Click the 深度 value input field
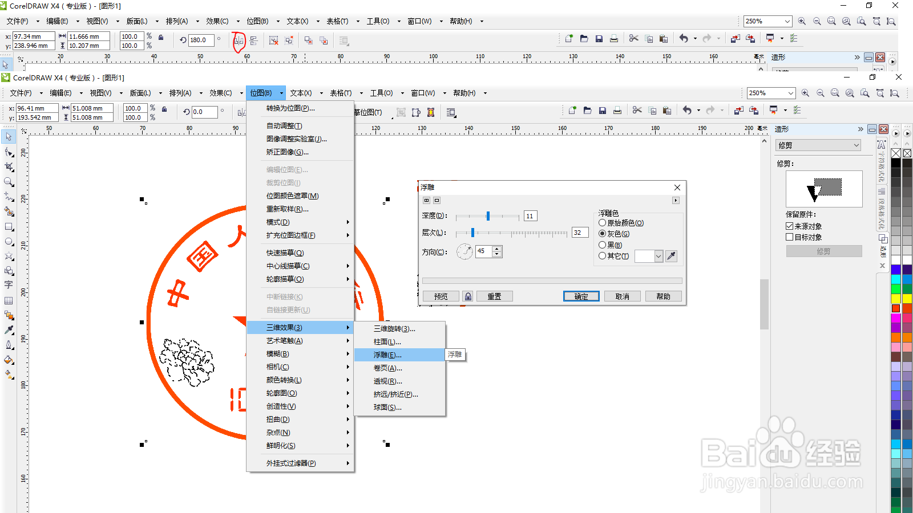This screenshot has height=513, width=913. pyautogui.click(x=530, y=216)
